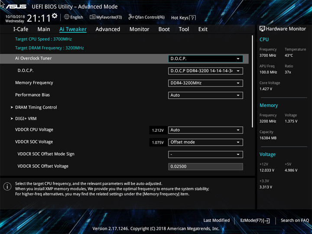Click the Hot Keys label
The width and height of the screenshot is (312, 234).
click(180, 18)
